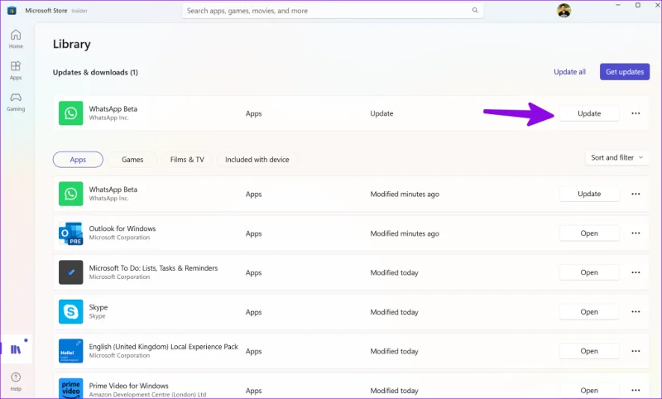
Task: Click Microsoft To Do: Lists, Tasks & Reminders text
Action: click(x=153, y=268)
